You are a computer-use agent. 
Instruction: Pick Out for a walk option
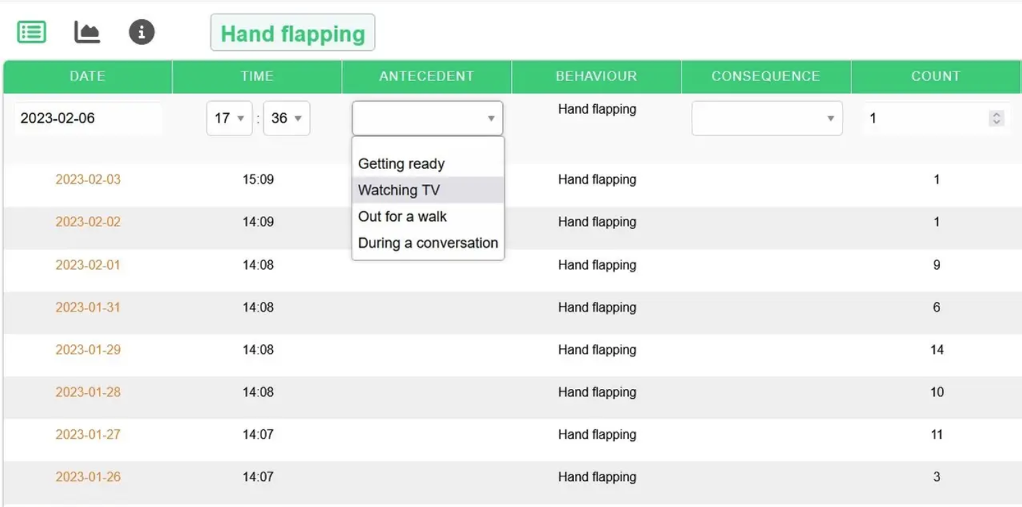[428, 217]
